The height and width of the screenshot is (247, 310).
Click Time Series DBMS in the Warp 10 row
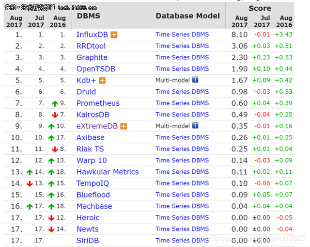[x=182, y=160]
